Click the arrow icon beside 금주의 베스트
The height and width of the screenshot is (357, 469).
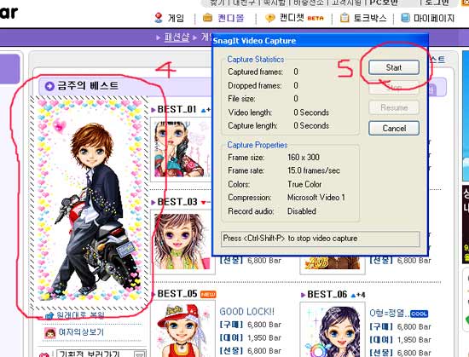pos(49,86)
